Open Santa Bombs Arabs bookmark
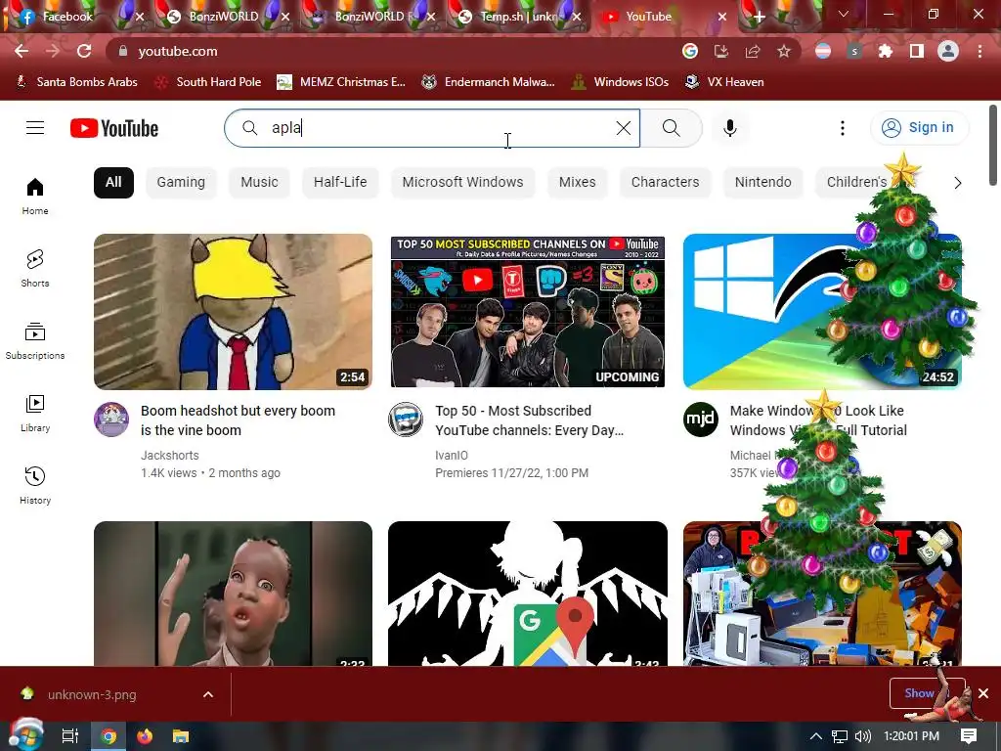Viewport: 1001px width, 751px height. tap(76, 82)
